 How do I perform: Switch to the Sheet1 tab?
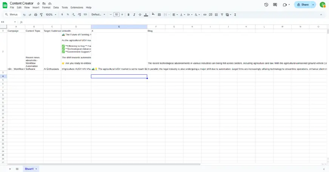[x=29, y=169]
